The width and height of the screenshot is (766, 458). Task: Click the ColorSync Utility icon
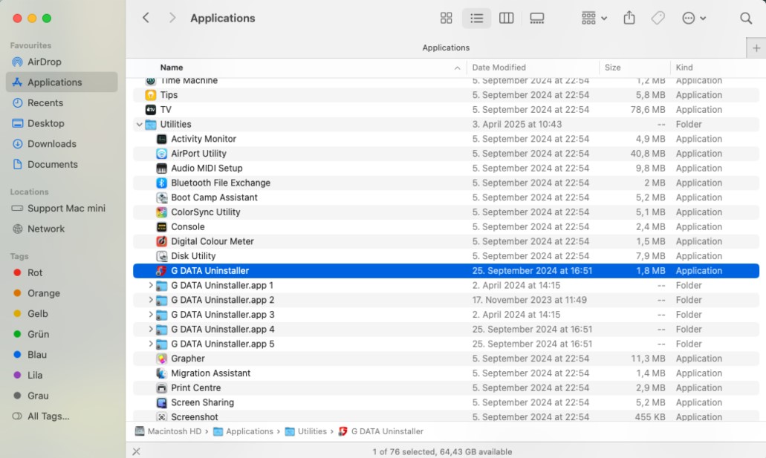(x=161, y=212)
